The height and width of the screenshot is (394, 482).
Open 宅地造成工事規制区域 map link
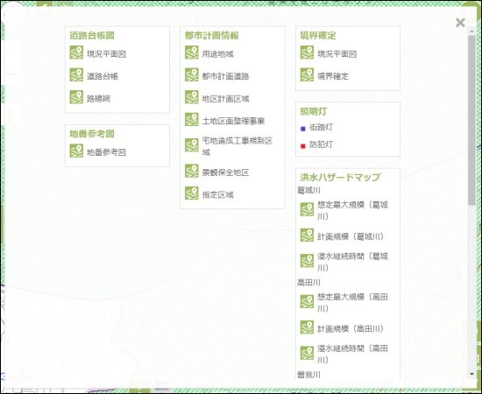click(237, 146)
